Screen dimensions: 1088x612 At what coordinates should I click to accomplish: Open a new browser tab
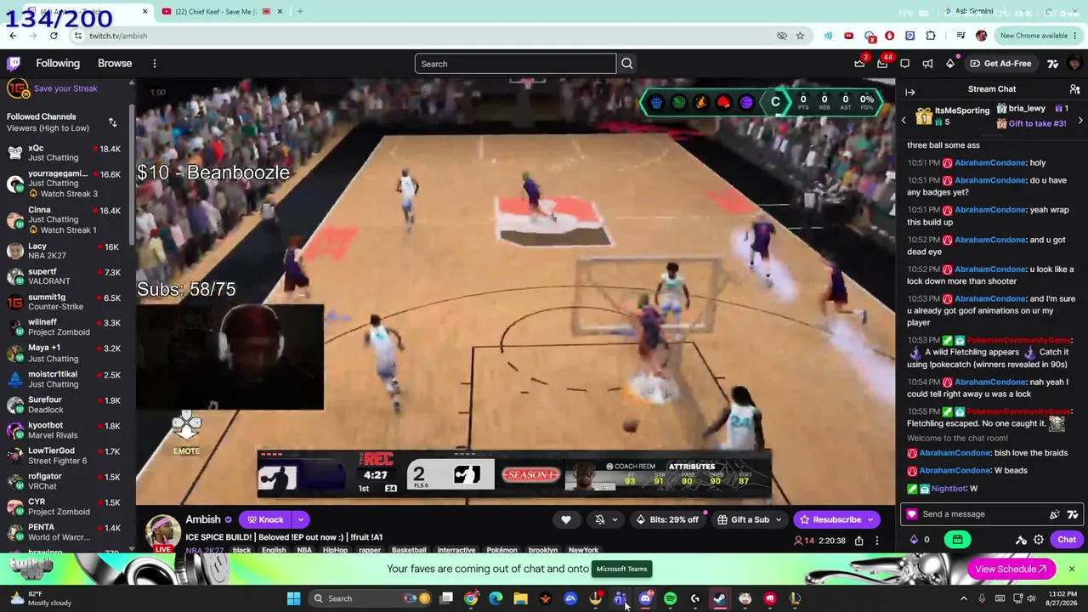(x=300, y=12)
